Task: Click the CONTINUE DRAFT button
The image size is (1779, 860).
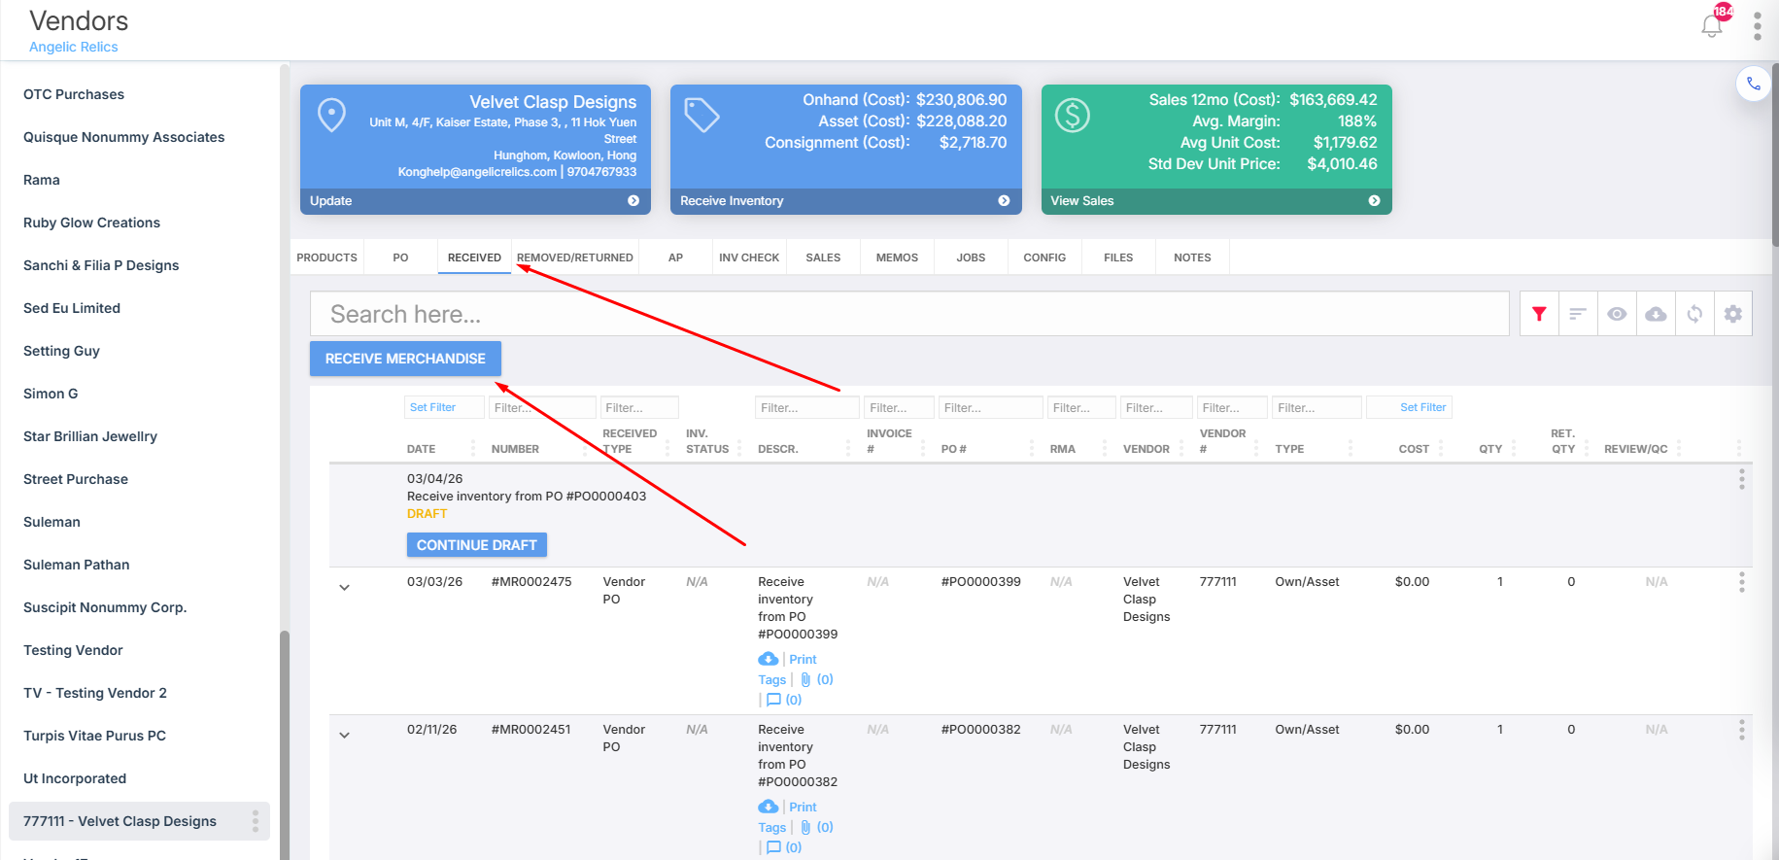Action: pyautogui.click(x=477, y=545)
